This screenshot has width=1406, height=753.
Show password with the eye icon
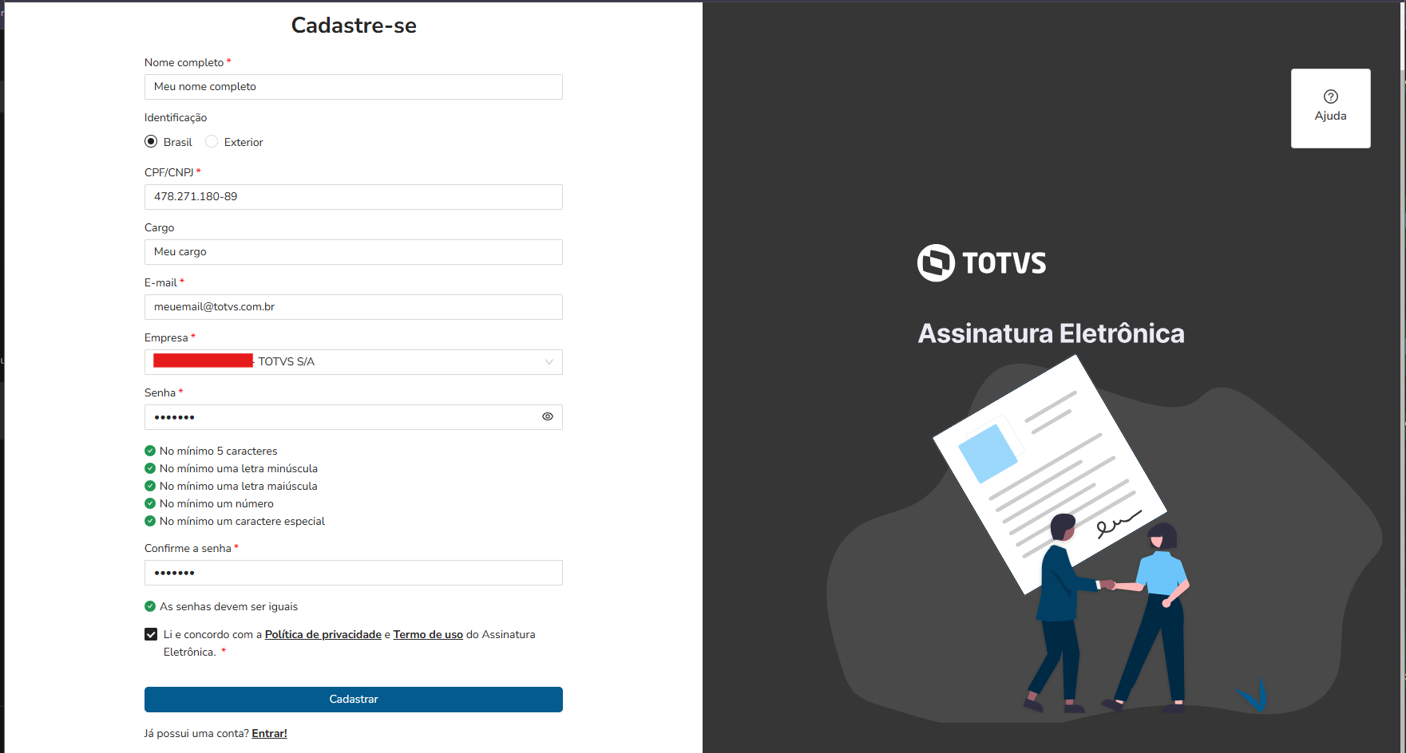[x=548, y=416]
